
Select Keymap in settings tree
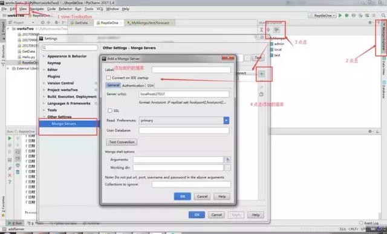click(x=54, y=63)
